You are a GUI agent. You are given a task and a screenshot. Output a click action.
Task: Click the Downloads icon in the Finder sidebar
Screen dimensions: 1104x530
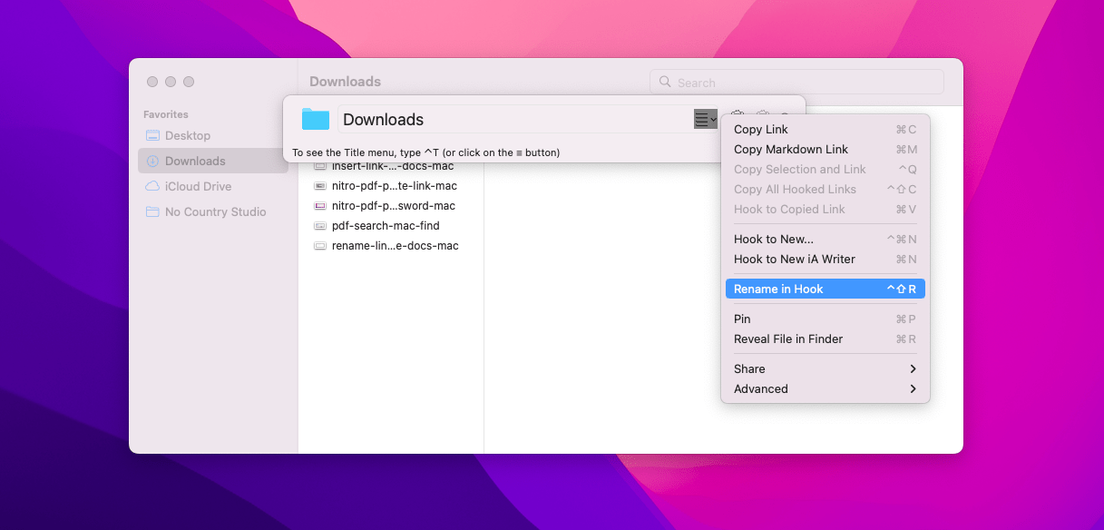tap(151, 161)
